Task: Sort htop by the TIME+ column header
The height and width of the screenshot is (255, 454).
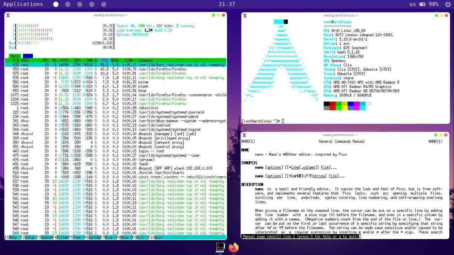Action: (x=129, y=60)
